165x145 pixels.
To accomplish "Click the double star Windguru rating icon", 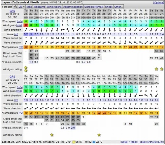I will pyautogui.click(x=26, y=69).
